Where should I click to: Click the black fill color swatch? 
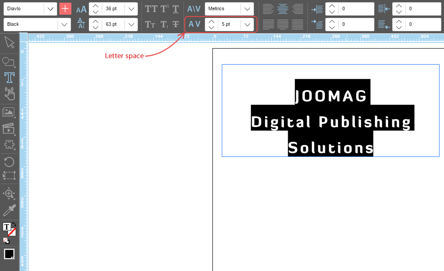[9, 254]
